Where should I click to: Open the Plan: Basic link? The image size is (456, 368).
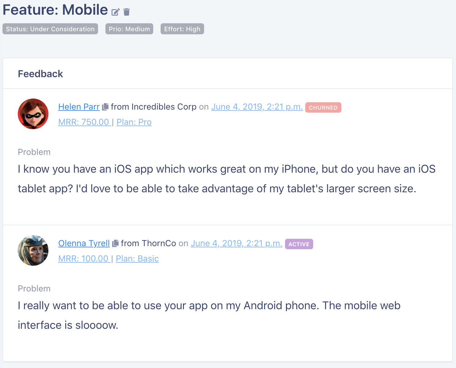tap(137, 258)
